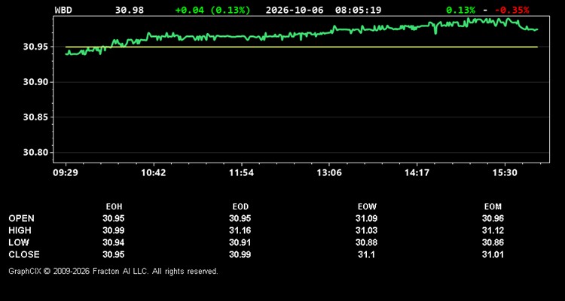The image size is (565, 301).
Task: Select the EOD HIGH value 31.16
Action: point(240,230)
